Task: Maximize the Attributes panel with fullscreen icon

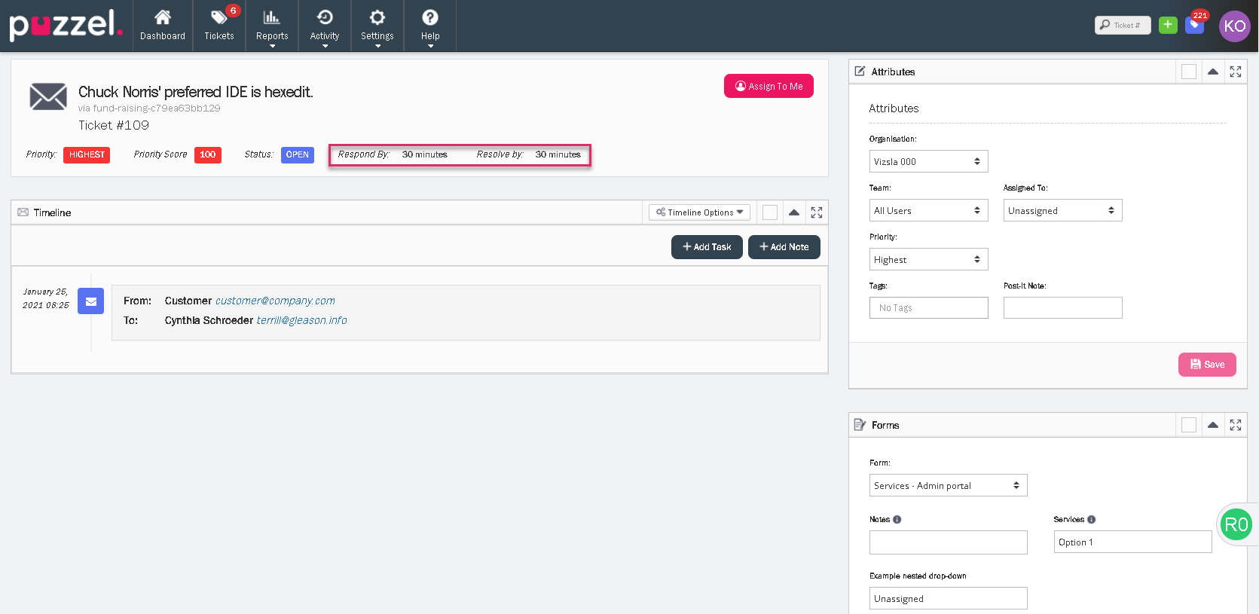Action: point(1236,72)
